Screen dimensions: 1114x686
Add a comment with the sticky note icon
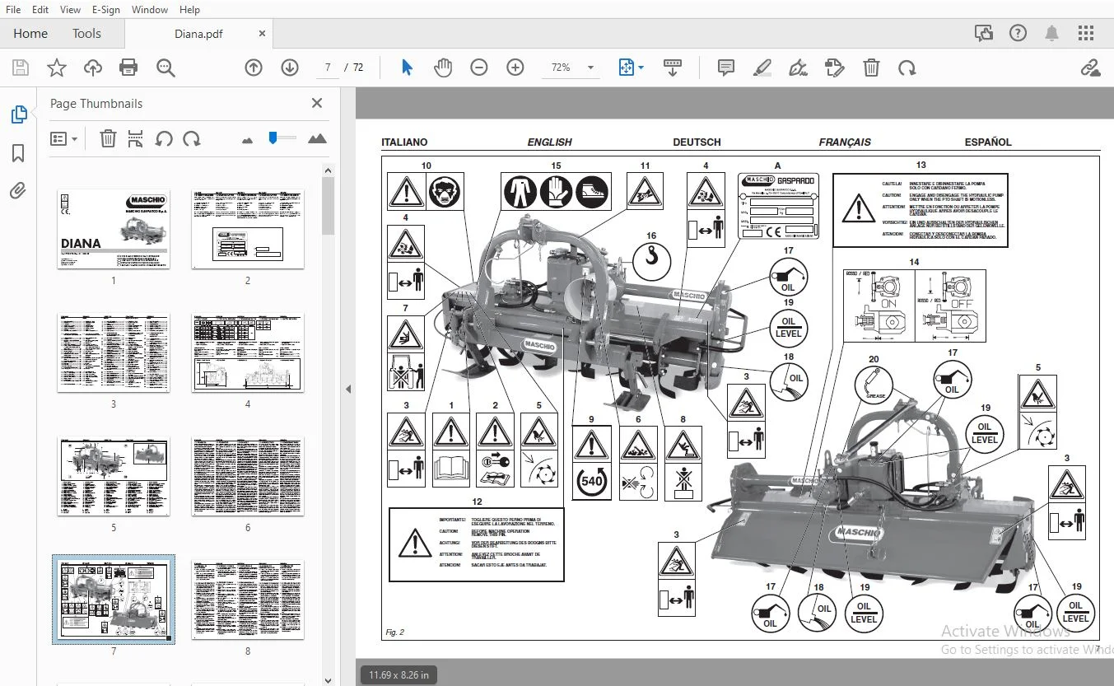tap(725, 68)
